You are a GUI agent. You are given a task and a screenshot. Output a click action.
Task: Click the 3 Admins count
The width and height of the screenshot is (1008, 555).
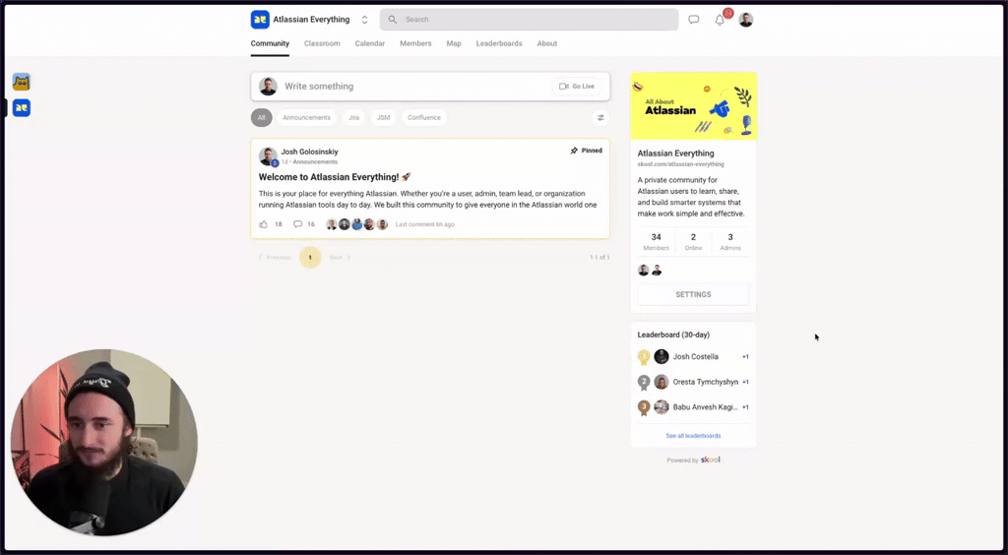tap(730, 241)
